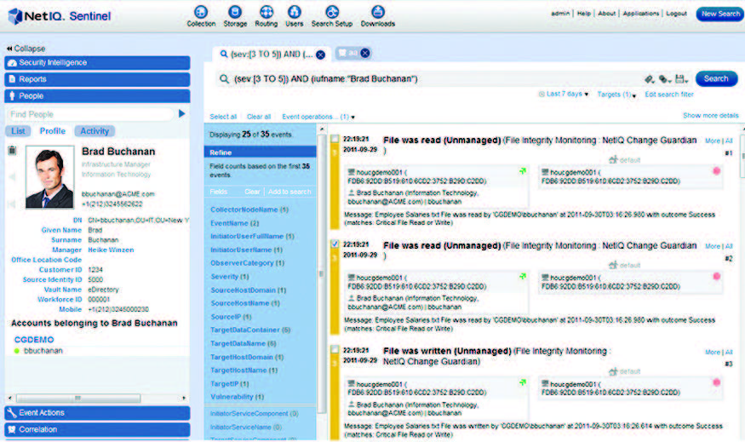The height and width of the screenshot is (442, 745).
Task: Click the magnifier icon in search field
Action: tap(224, 79)
